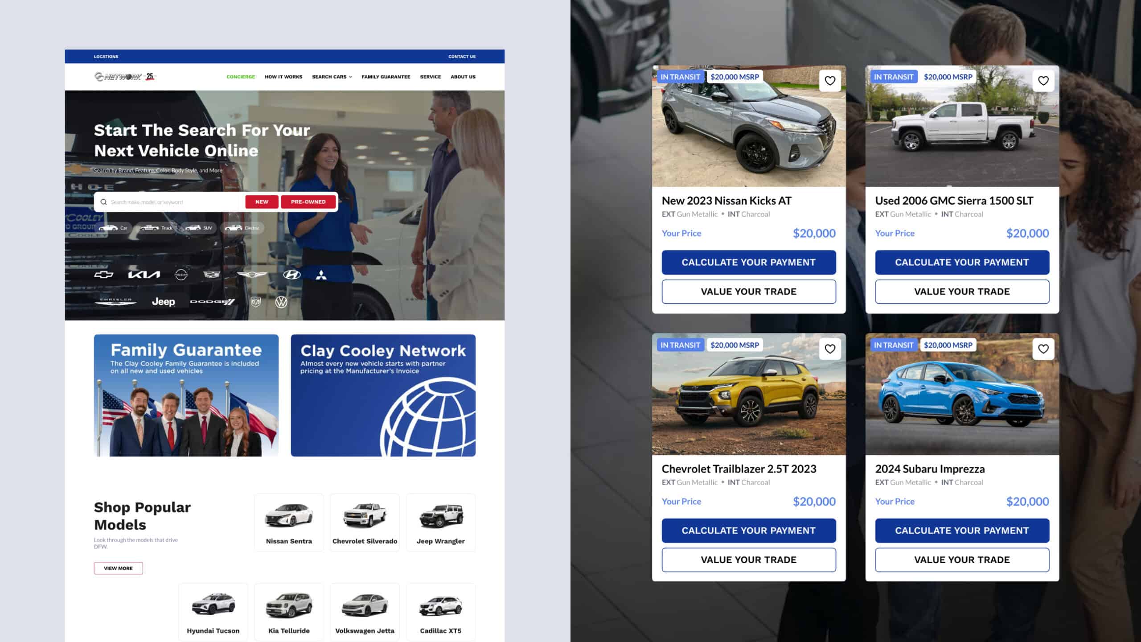The height and width of the screenshot is (642, 1141).
Task: Open the Clay Cooley Network site logo
Action: [x=124, y=77]
